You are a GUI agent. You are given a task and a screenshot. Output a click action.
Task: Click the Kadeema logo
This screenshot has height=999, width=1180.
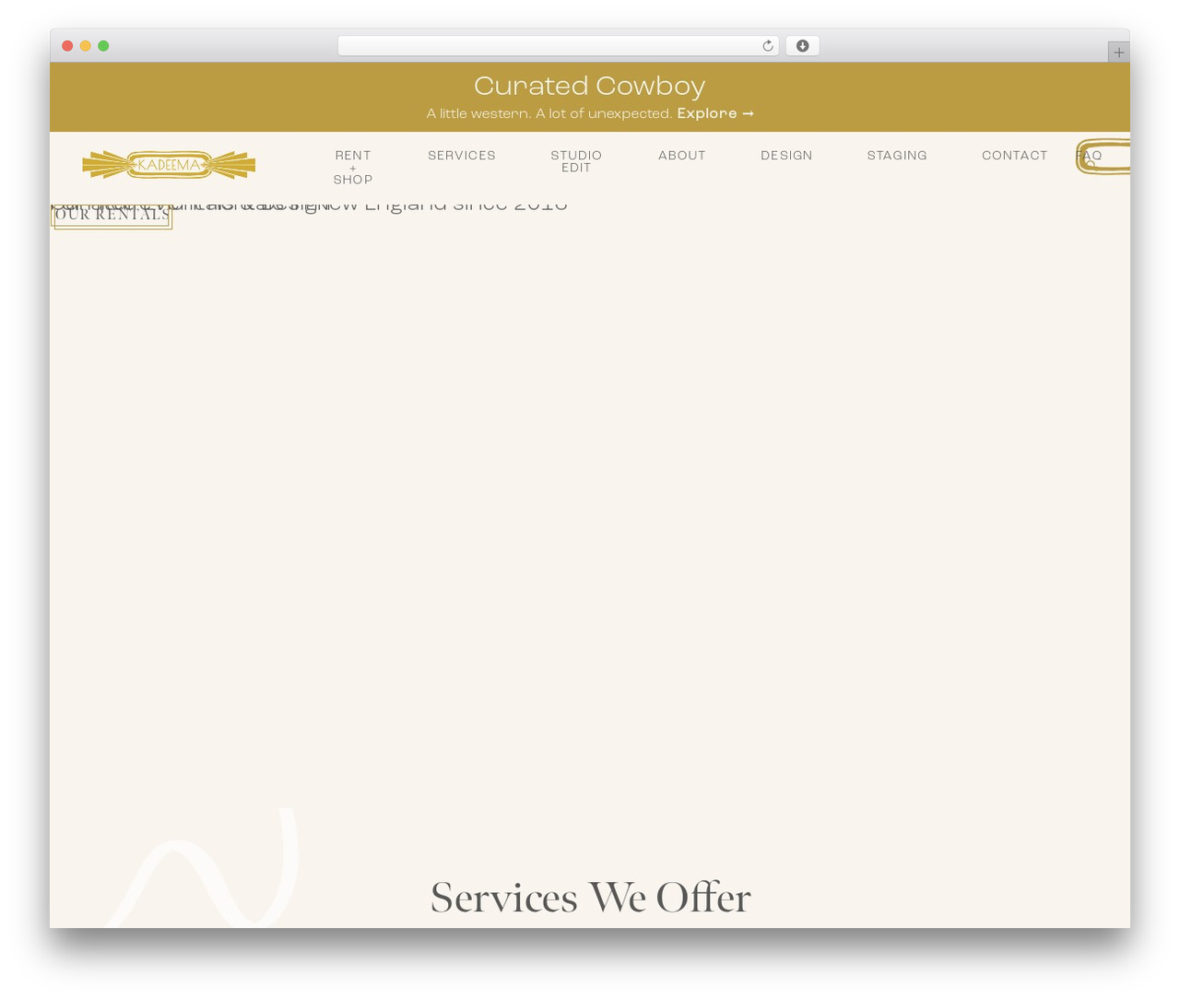coord(169,165)
